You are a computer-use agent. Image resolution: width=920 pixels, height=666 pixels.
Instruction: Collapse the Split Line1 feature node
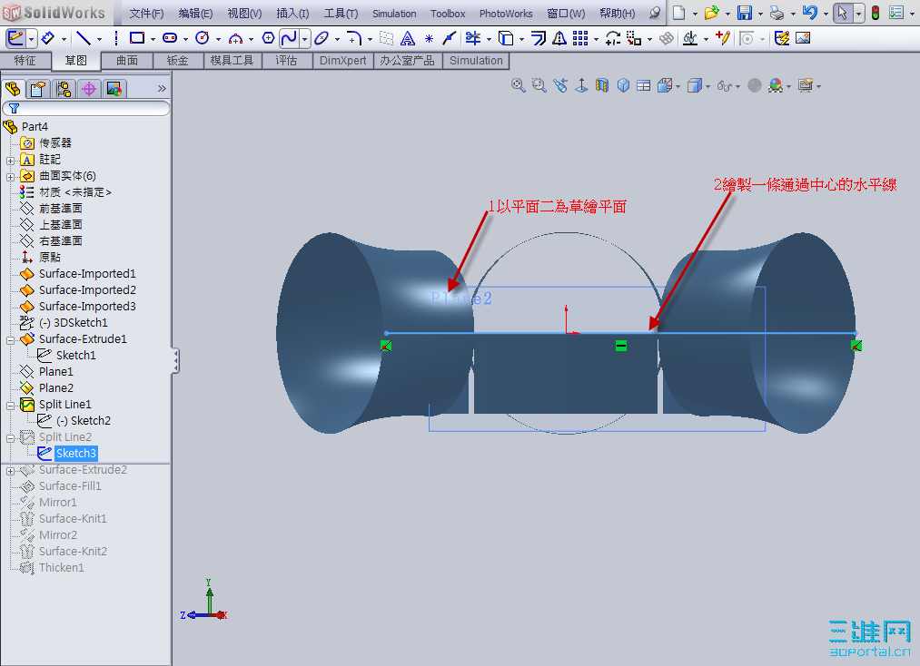point(11,406)
